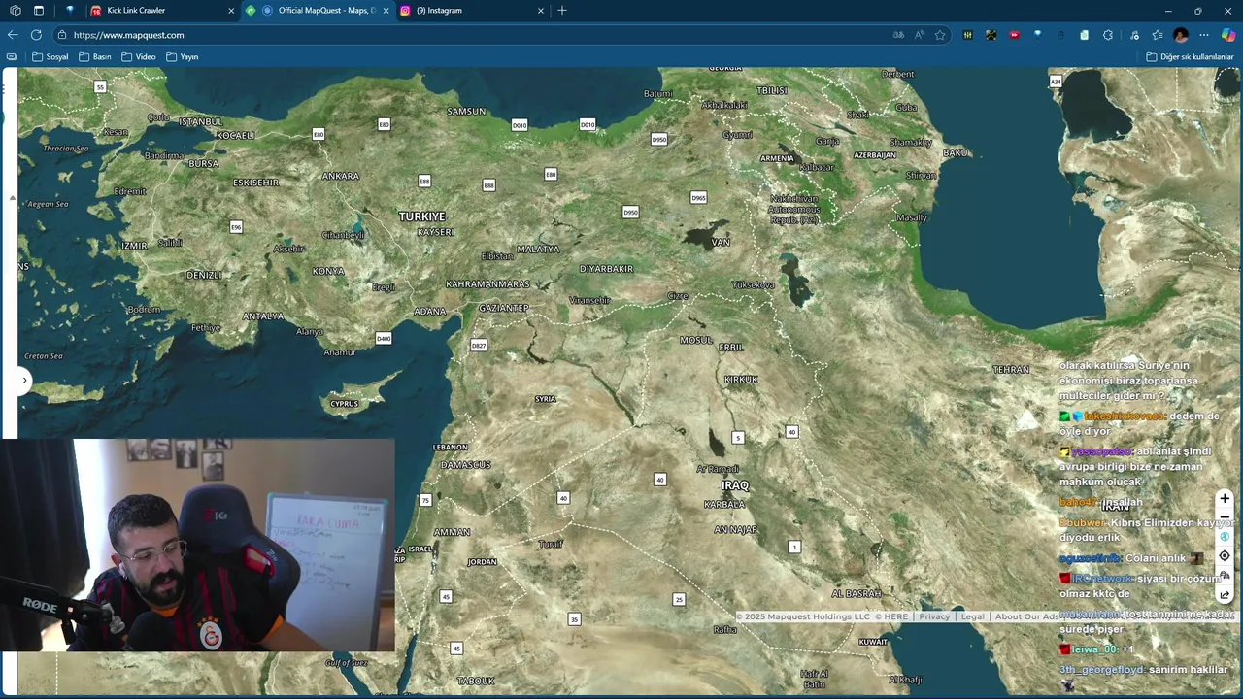Screen dimensions: 1243x699
Task: Click the TEHRAN city label
Action: click(1011, 369)
